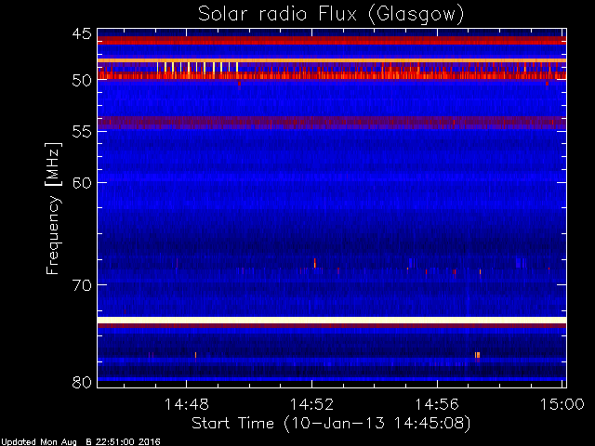Click the '15:00' time tick label
This screenshot has height=446, width=595.
tap(562, 404)
